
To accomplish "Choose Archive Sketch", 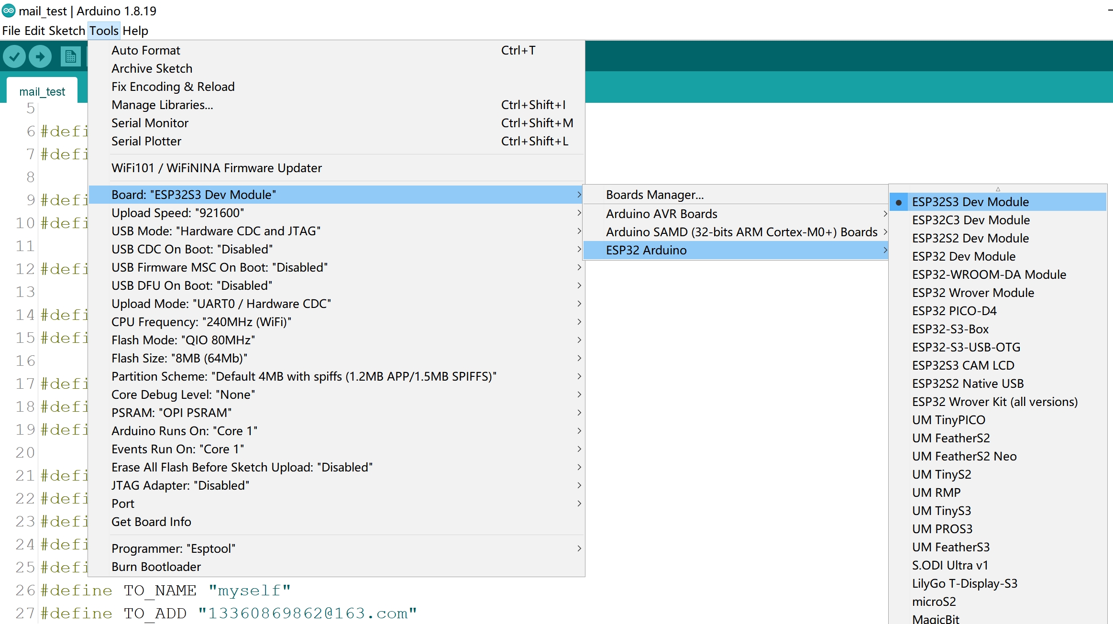I will click(x=337, y=68).
